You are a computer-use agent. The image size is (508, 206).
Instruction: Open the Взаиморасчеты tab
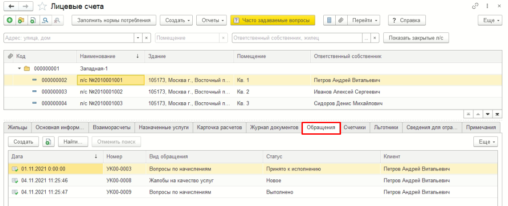pyautogui.click(x=111, y=128)
